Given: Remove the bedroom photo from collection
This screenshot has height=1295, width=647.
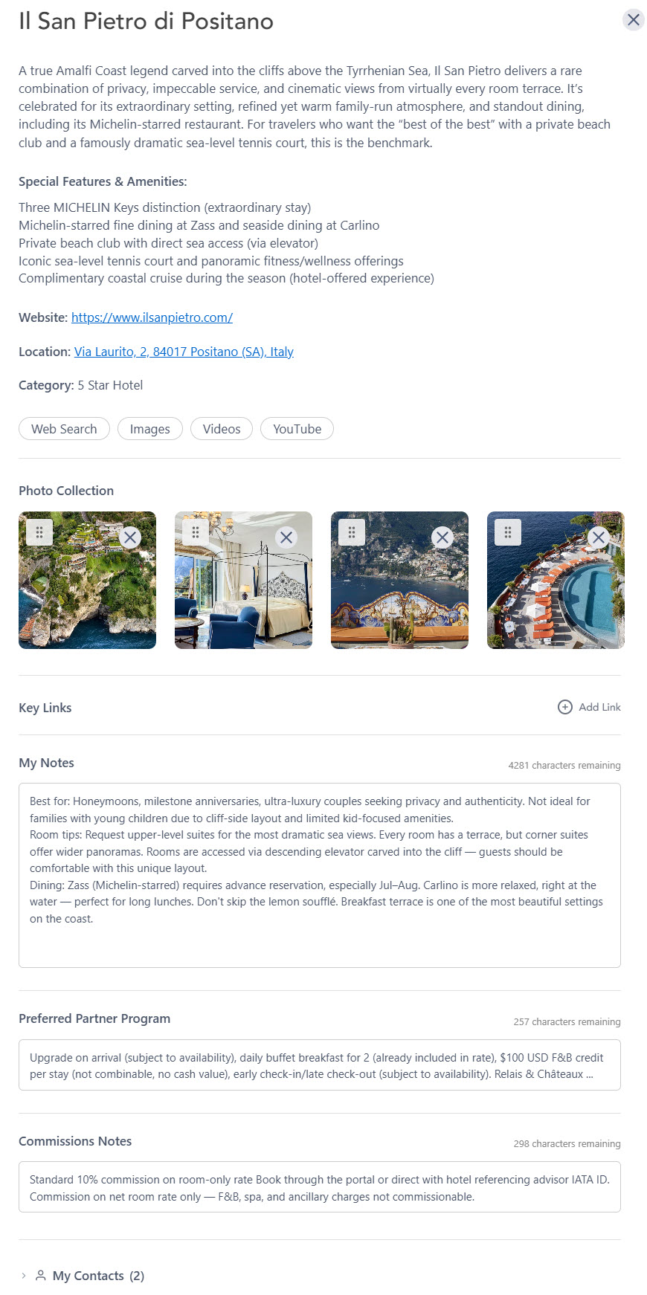Looking at the screenshot, I should (286, 537).
